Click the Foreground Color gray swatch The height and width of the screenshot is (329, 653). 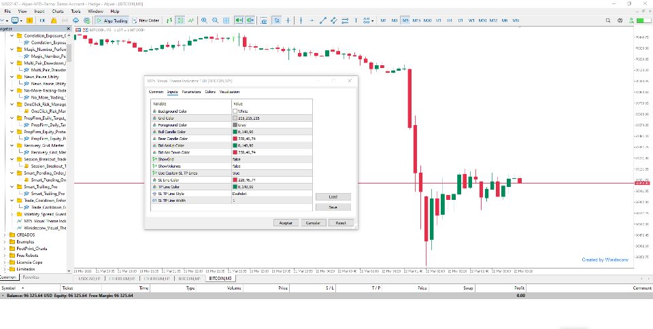point(235,125)
